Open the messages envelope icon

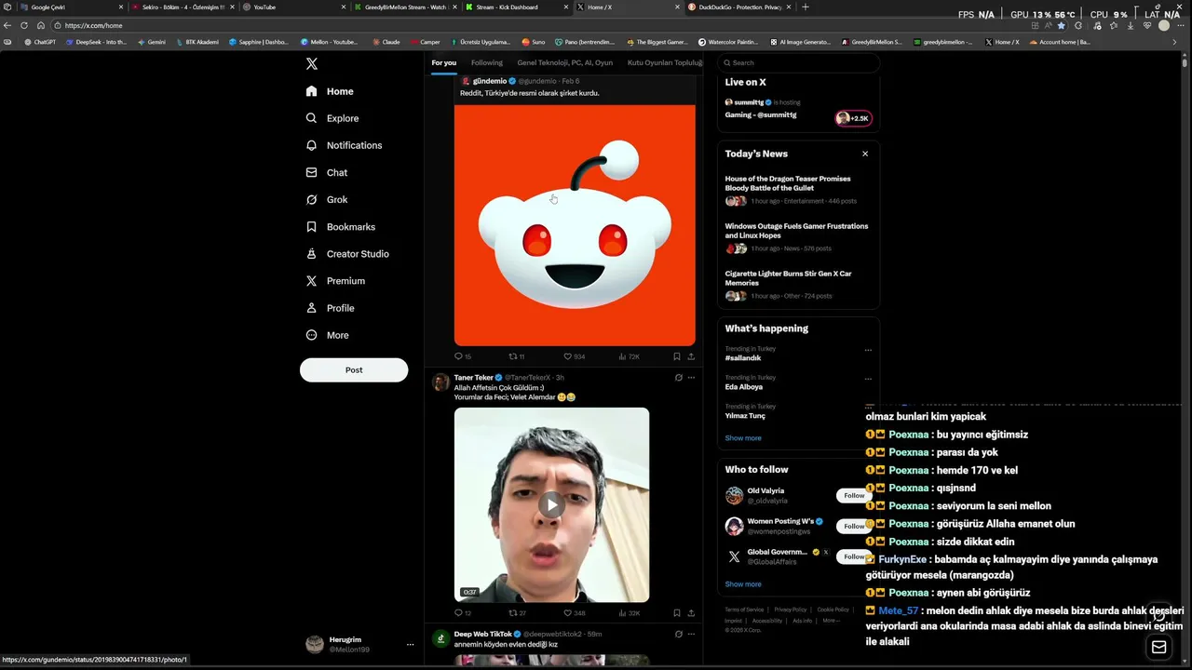tap(1158, 648)
